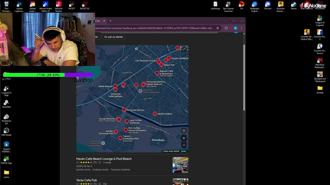330x185 pixels.
Task: Expand the map to fullscreen
Action: pos(184,49)
